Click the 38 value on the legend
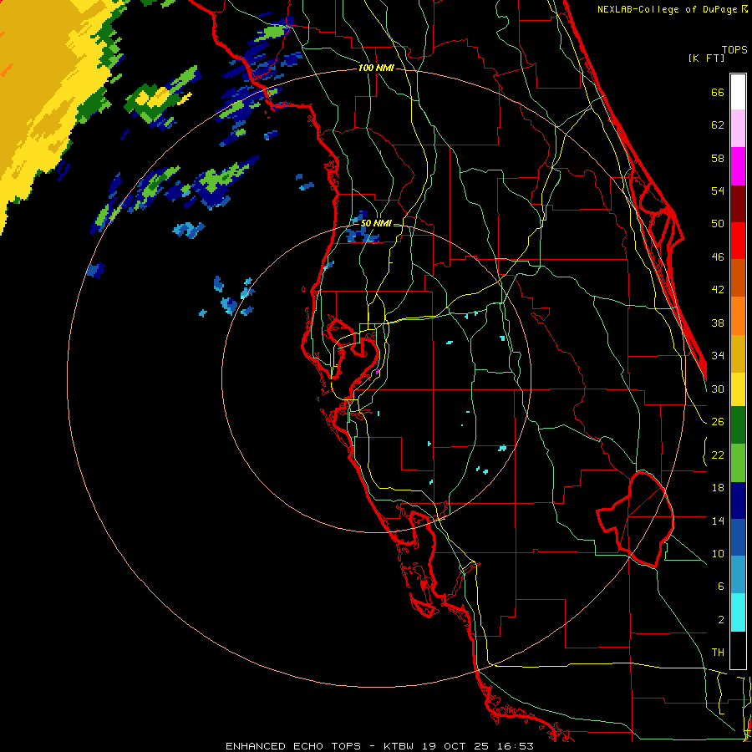This screenshot has height=752, width=752. tap(718, 323)
